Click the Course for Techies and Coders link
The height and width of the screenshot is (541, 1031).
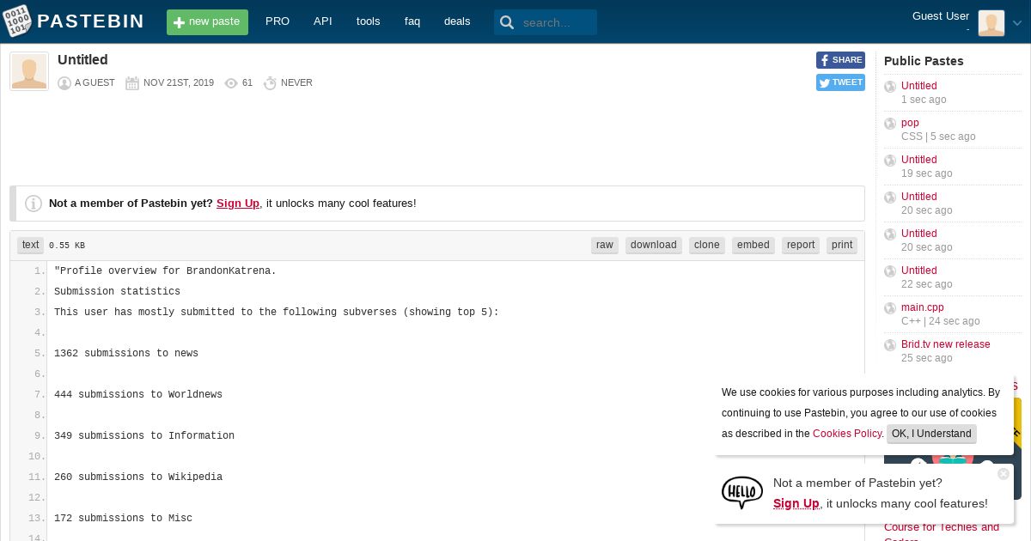tap(942, 532)
